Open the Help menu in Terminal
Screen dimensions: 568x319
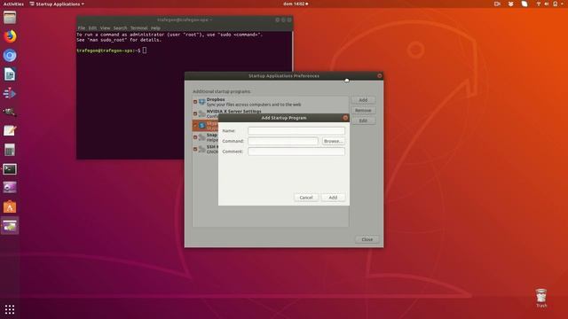[x=155, y=27]
